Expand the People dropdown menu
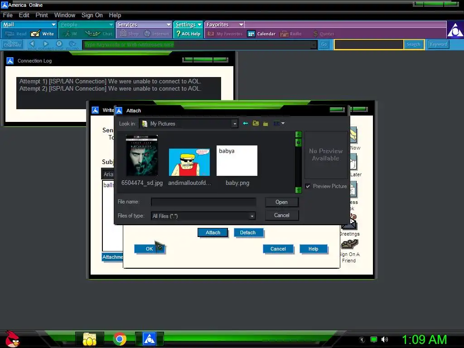464x348 pixels. 111,24
